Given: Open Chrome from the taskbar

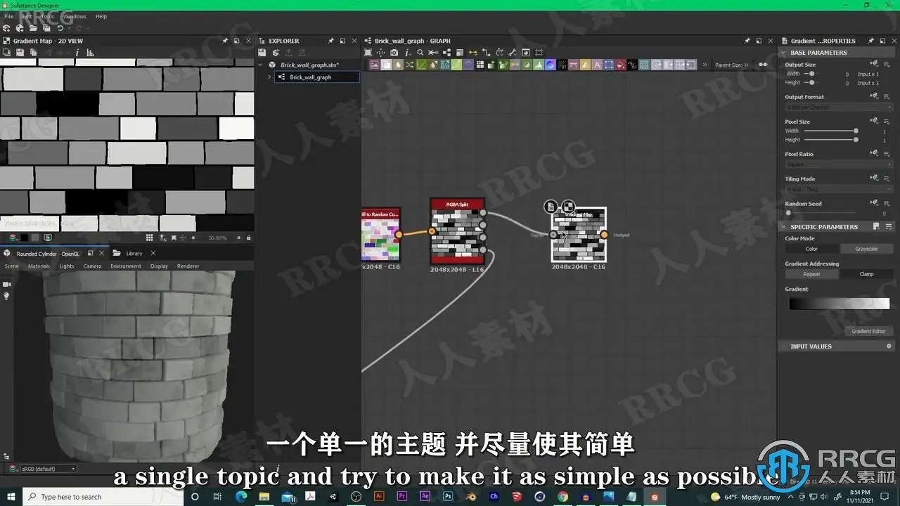Looking at the screenshot, I should point(562,497).
